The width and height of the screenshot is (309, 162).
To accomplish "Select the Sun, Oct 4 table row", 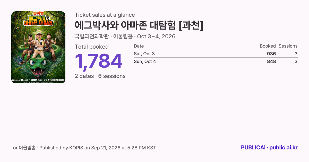I will tap(216, 61).
